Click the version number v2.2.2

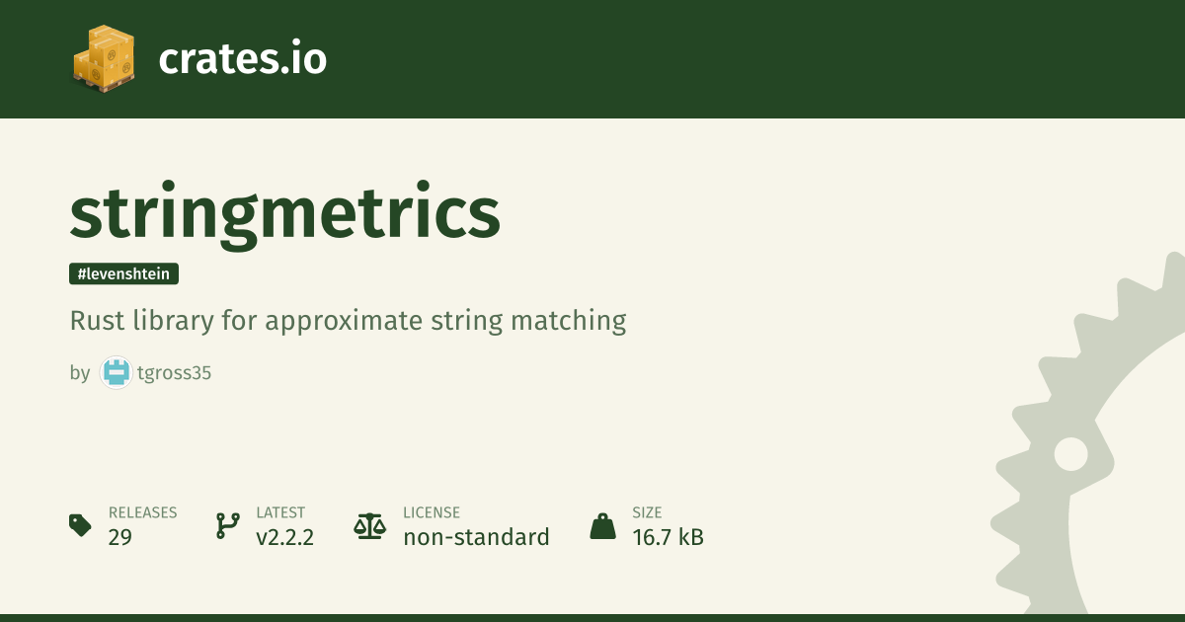click(x=284, y=538)
